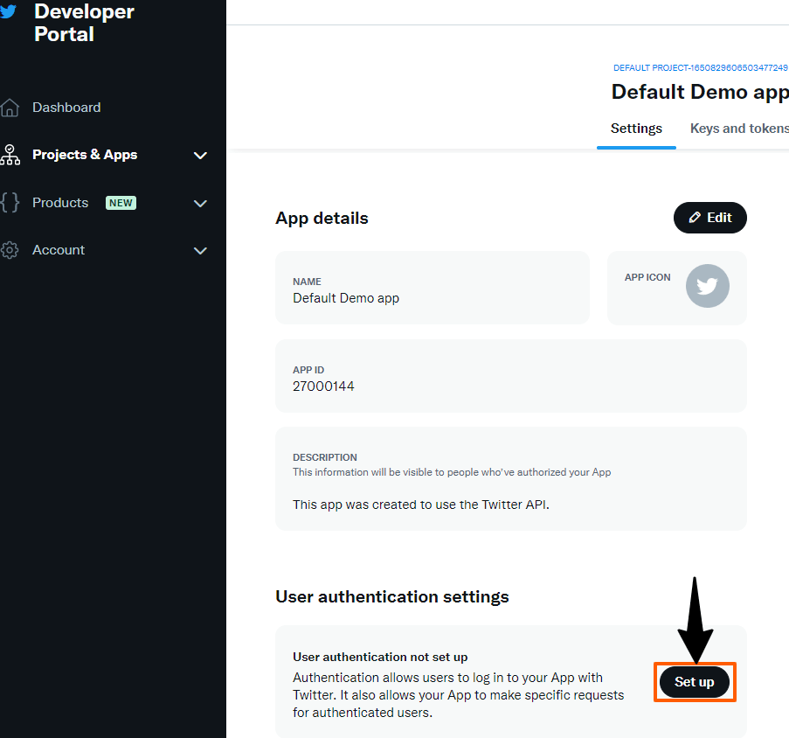The image size is (789, 738).
Task: Click the Developer Portal title
Action: [84, 23]
